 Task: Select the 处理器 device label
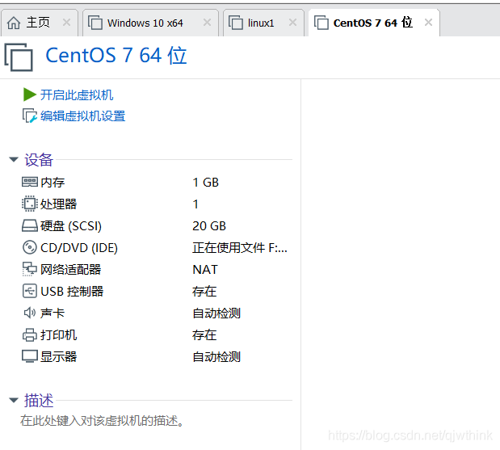pos(59,204)
